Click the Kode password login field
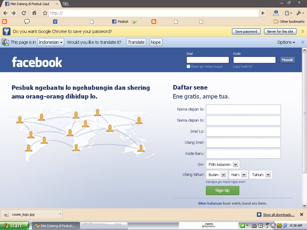 pyautogui.click(x=254, y=60)
